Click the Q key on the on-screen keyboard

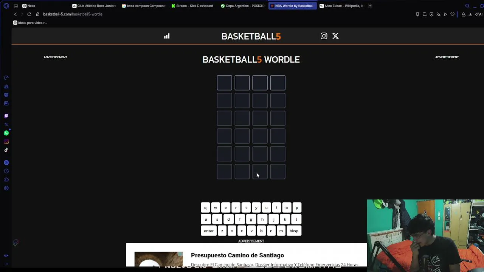coord(205,208)
